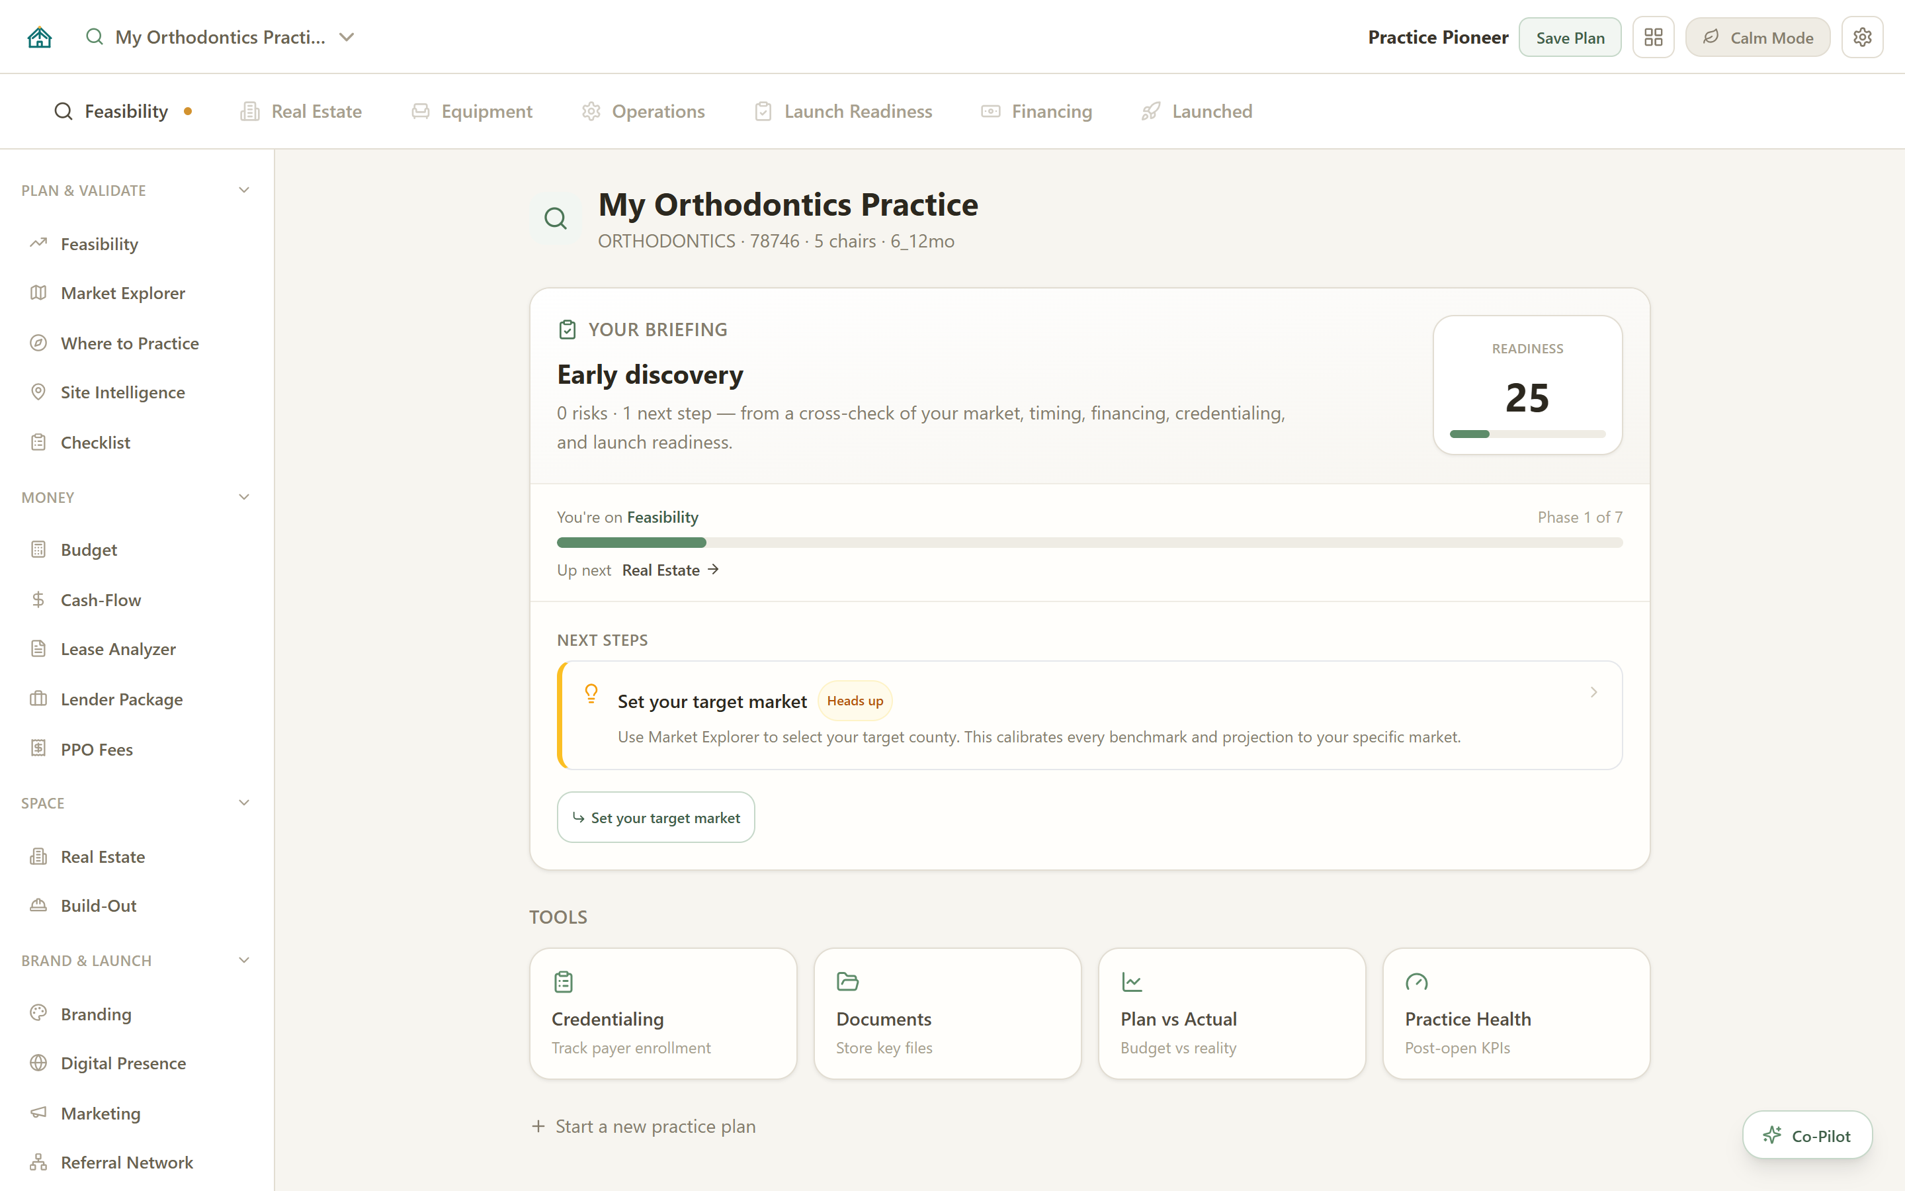Start a new practice plan
Image resolution: width=1905 pixels, height=1191 pixels.
(643, 1126)
